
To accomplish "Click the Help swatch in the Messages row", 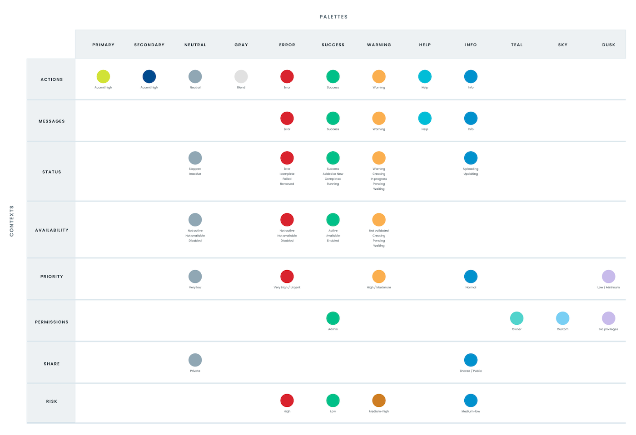I will click(x=424, y=118).
